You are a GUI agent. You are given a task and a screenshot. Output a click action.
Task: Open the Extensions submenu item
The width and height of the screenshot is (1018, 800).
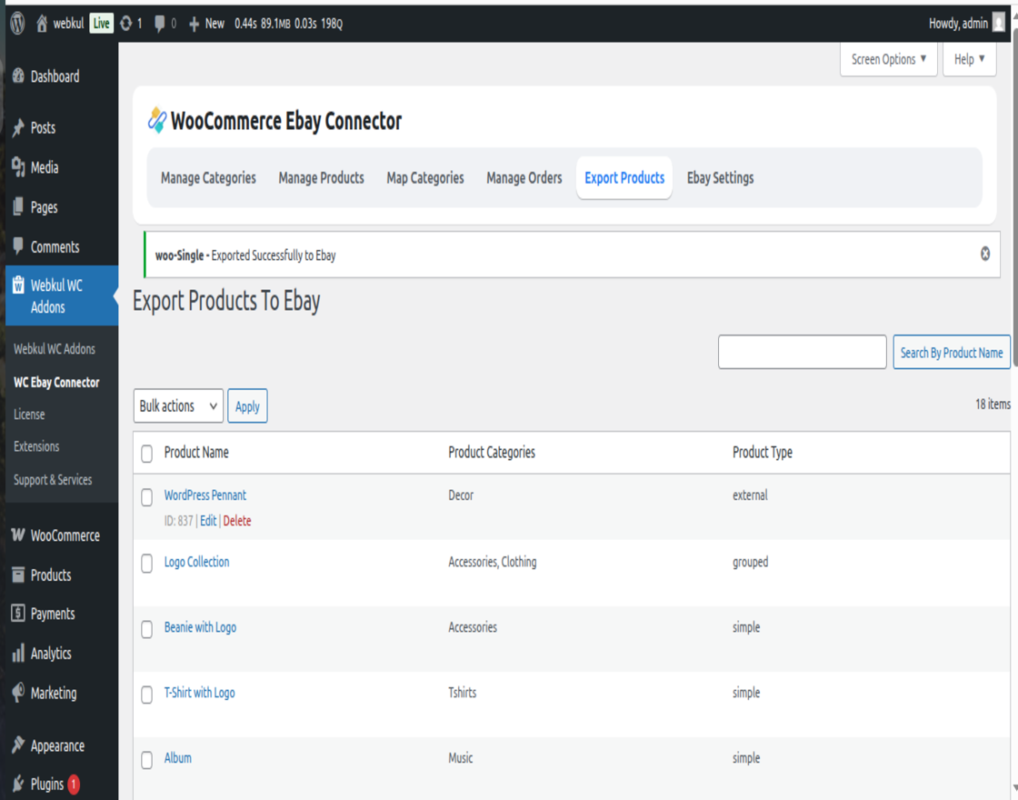tap(36, 446)
